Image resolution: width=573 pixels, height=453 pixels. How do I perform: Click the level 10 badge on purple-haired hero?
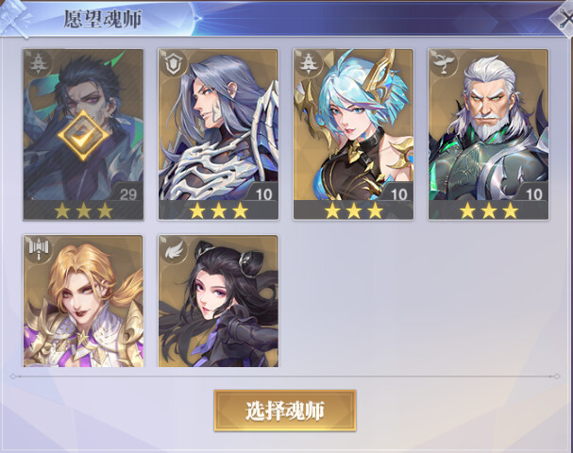pyautogui.click(x=263, y=193)
